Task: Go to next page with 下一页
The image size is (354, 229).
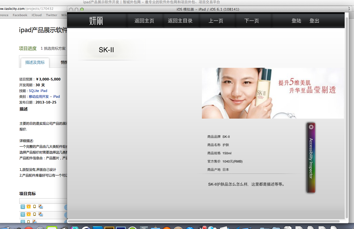Action: pos(252,21)
